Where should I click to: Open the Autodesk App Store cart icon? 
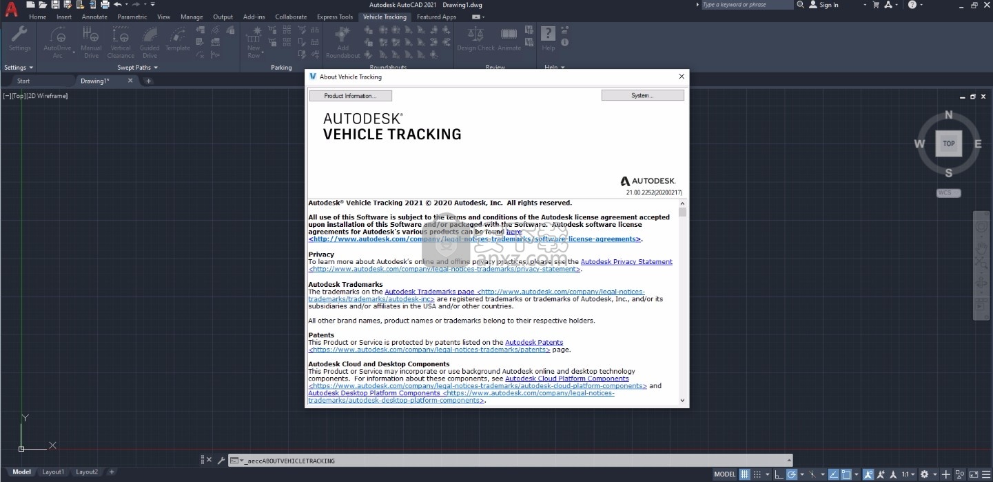[876, 5]
